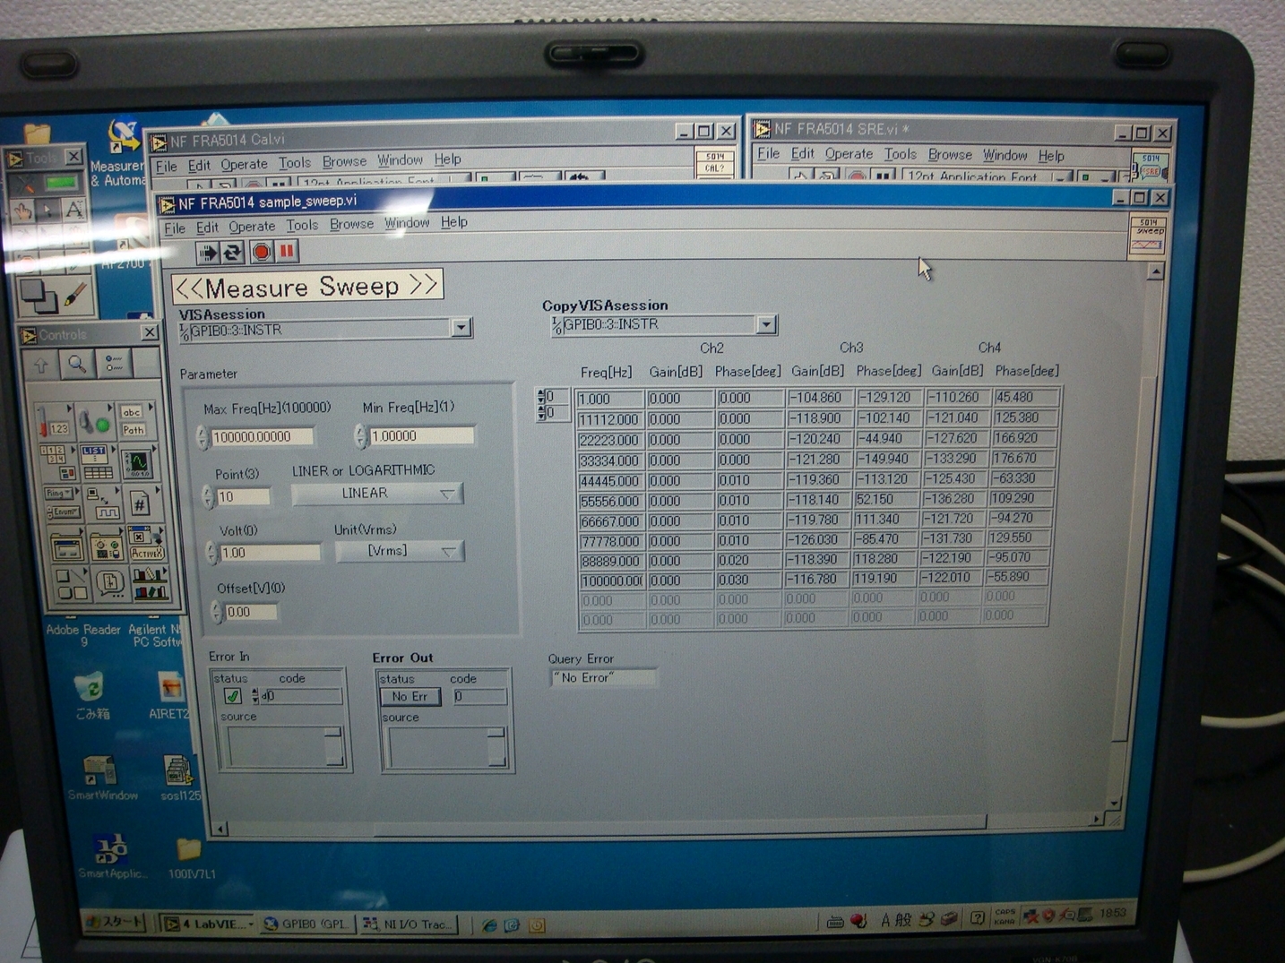Click Internet Explorer quick launch icon

click(489, 925)
